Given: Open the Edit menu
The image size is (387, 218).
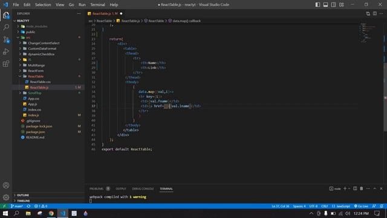Looking at the screenshot, I should pyautogui.click(x=27, y=5).
